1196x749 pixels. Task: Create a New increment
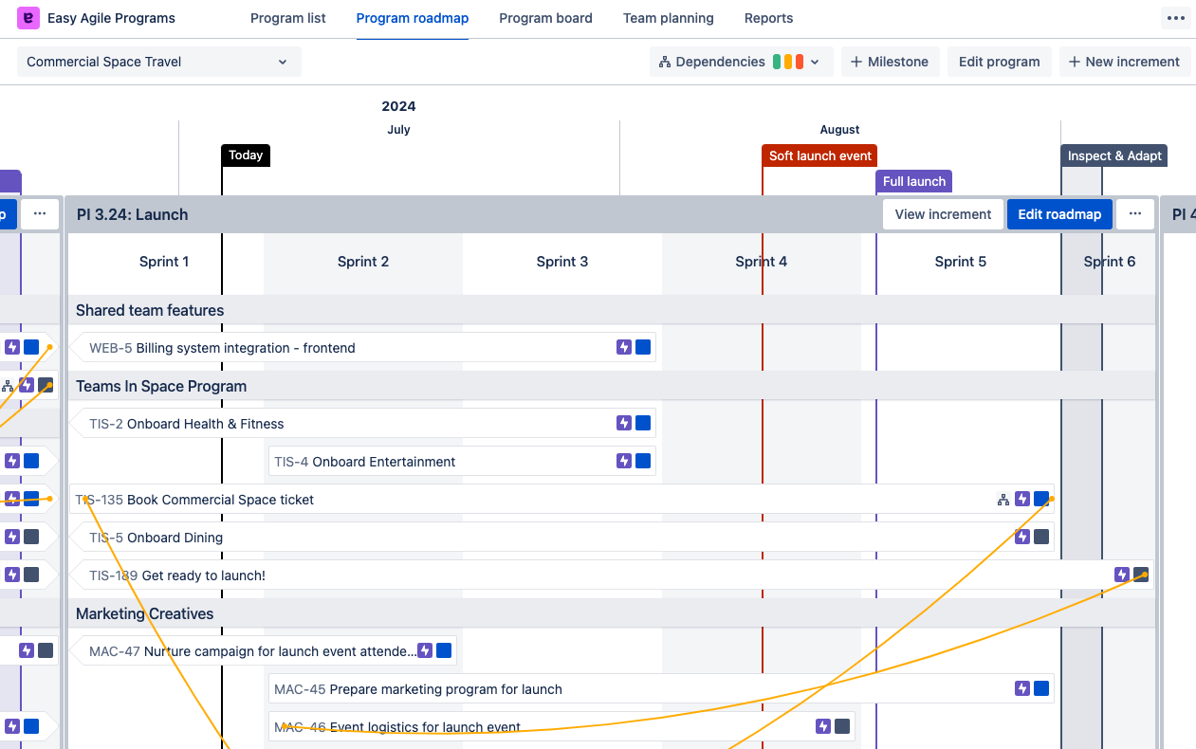pyautogui.click(x=1124, y=62)
